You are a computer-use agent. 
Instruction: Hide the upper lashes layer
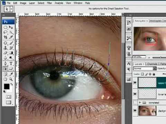pos(135,83)
